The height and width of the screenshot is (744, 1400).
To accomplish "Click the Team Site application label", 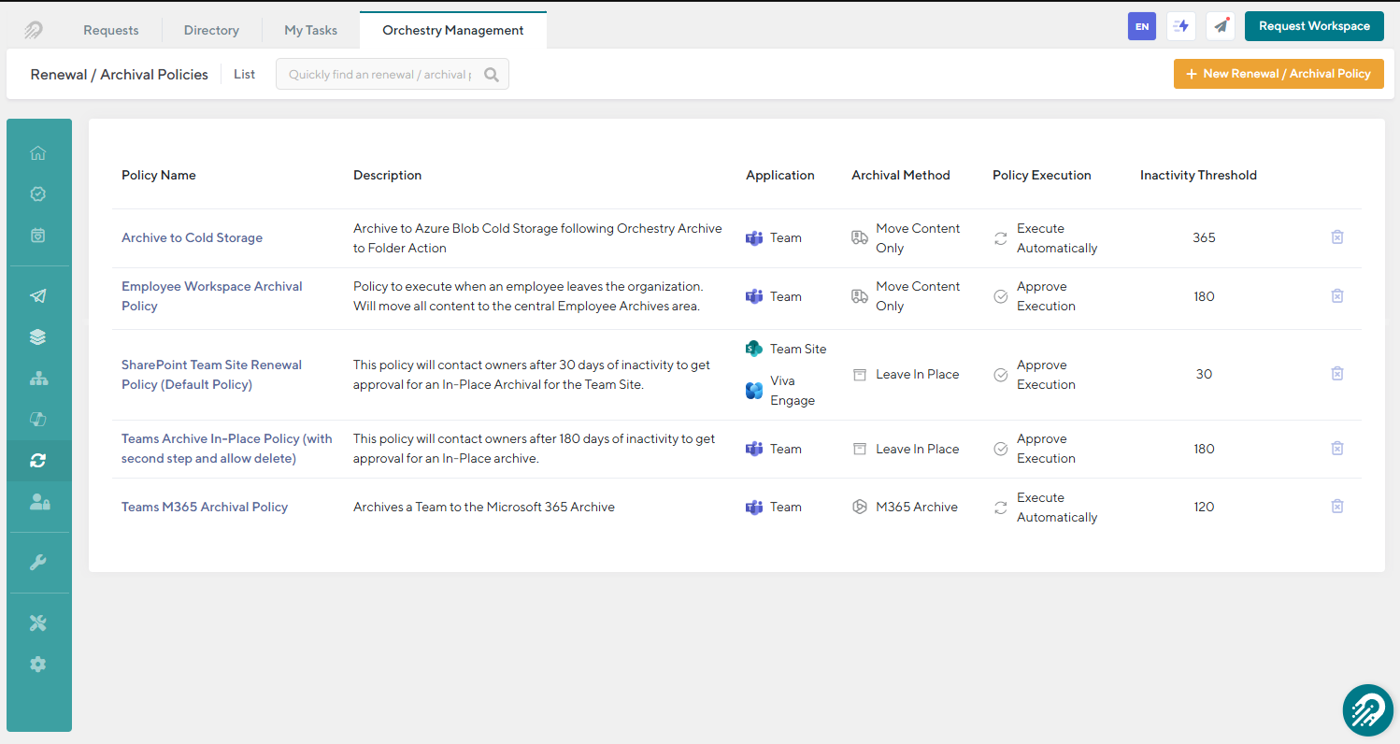I will point(798,349).
